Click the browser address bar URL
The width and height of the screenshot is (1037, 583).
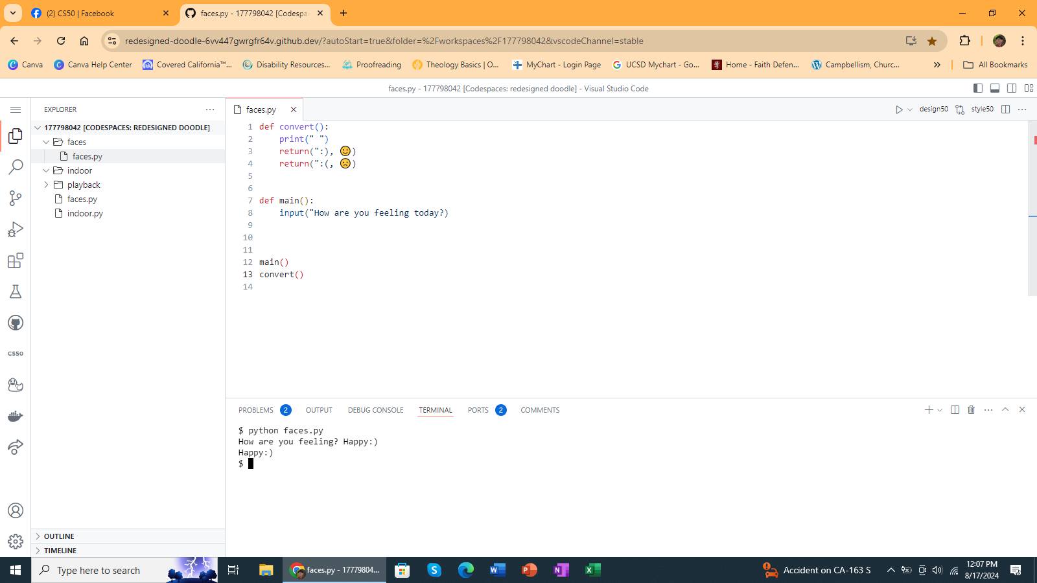tap(384, 41)
